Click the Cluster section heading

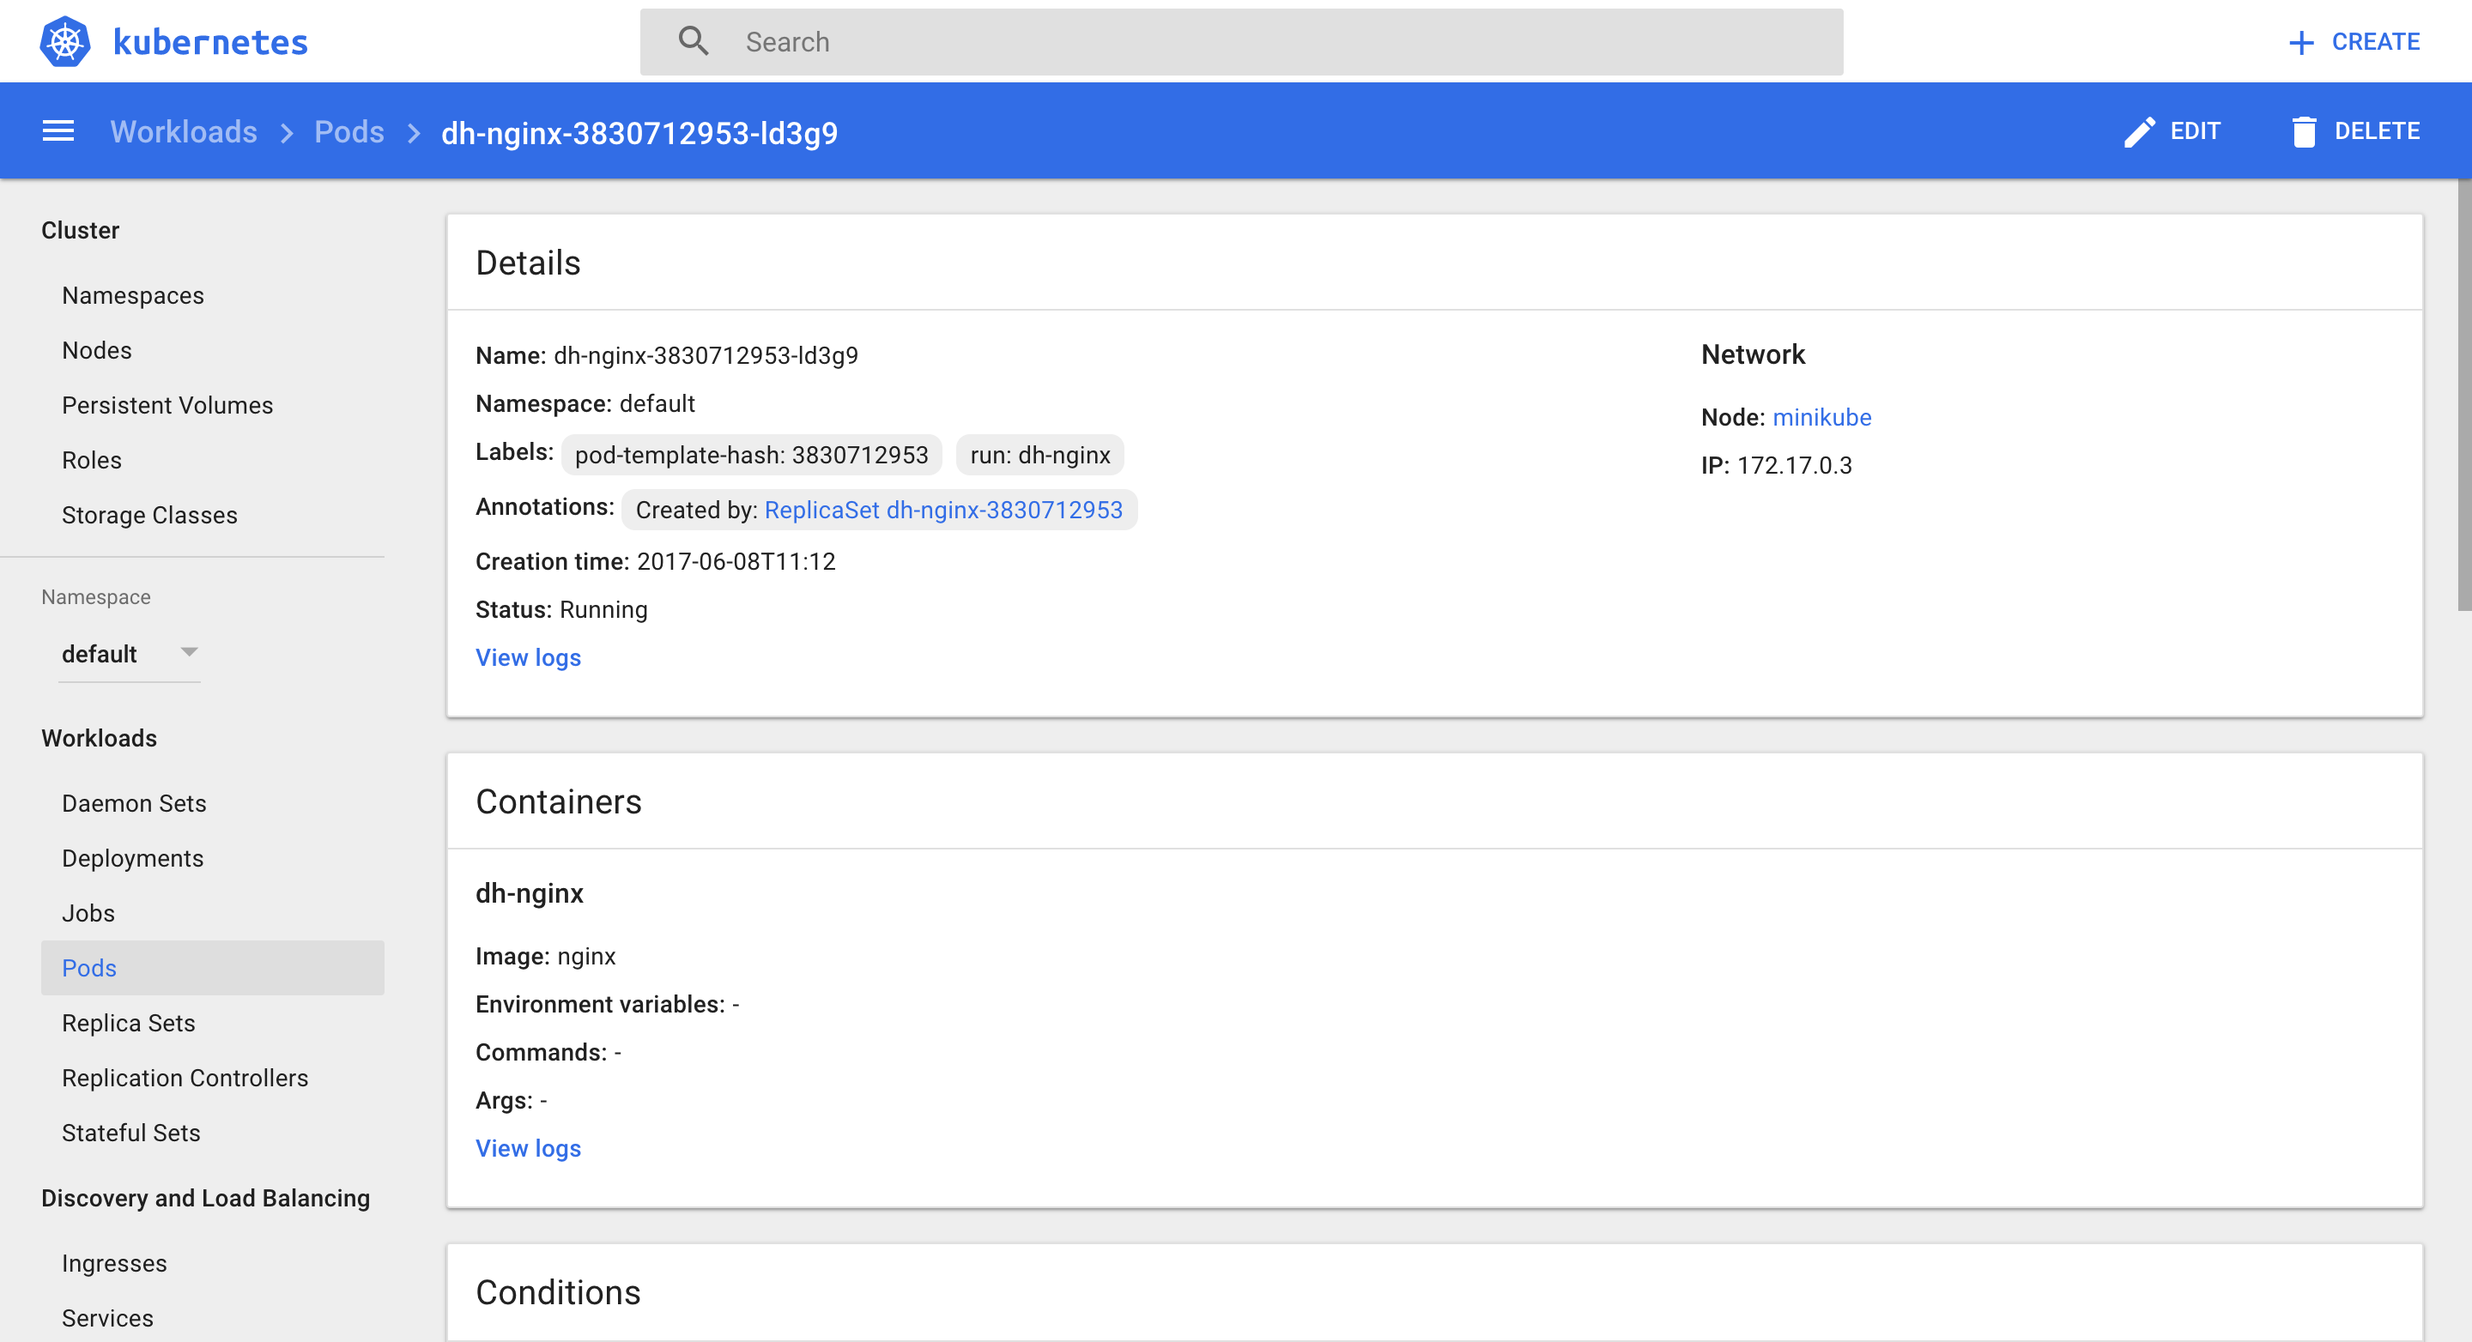(x=80, y=230)
